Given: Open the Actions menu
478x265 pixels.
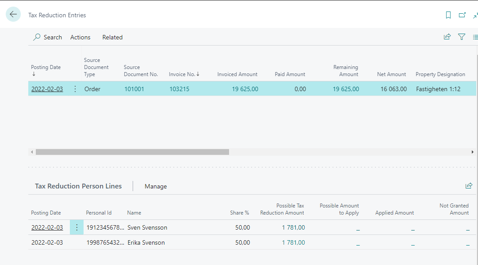Looking at the screenshot, I should [80, 37].
